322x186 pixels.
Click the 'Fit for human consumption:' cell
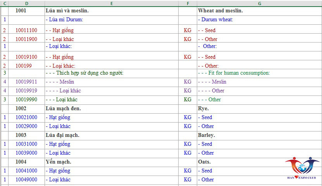pos(260,73)
